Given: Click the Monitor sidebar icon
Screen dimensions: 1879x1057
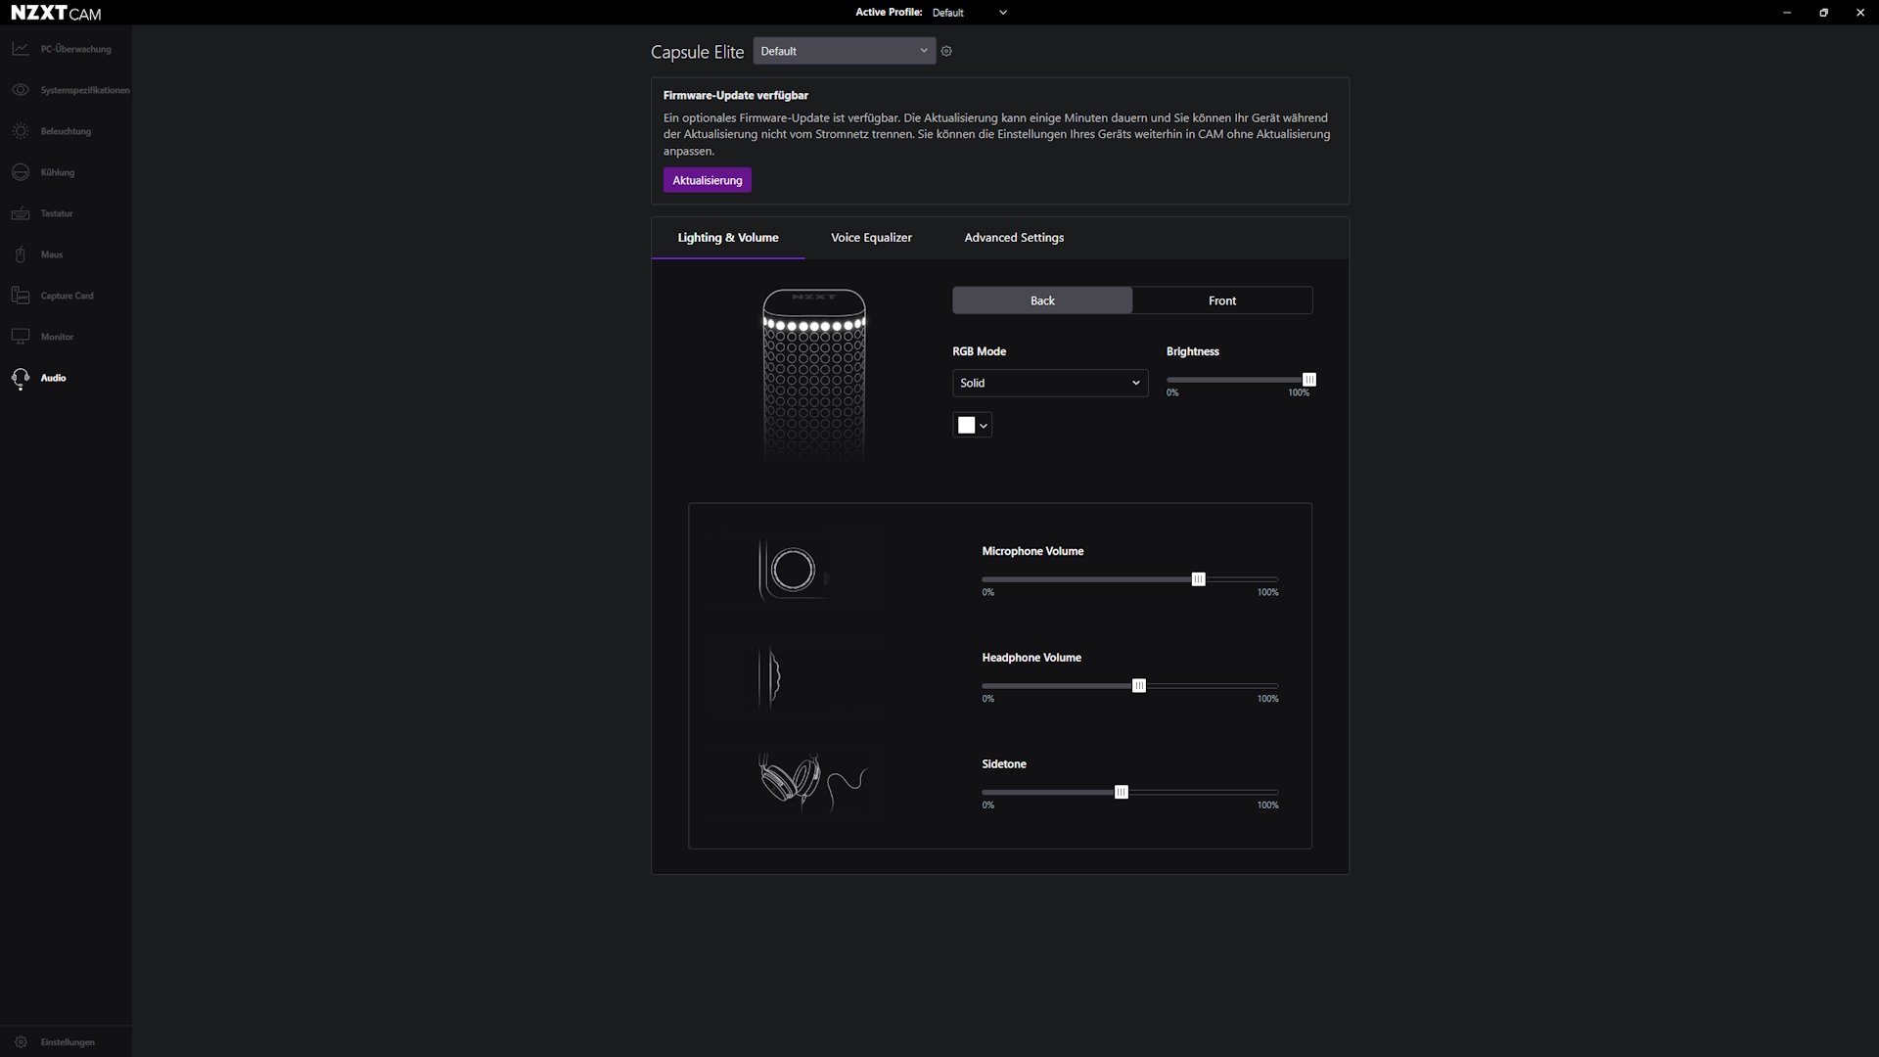Looking at the screenshot, I should pyautogui.click(x=21, y=336).
